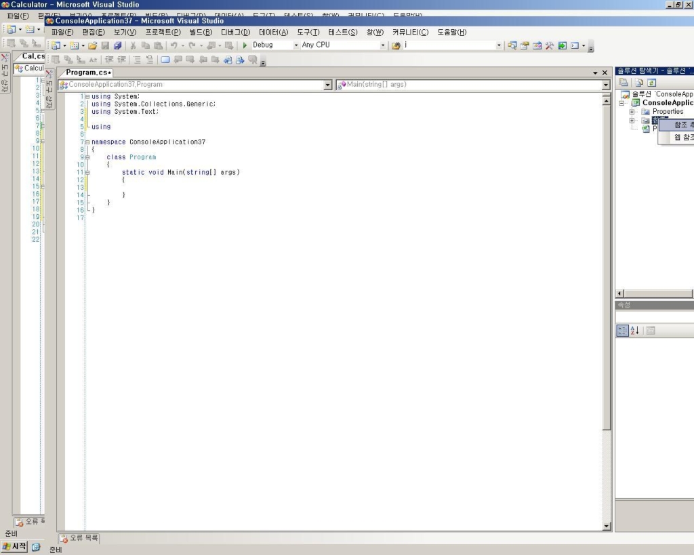Select the Properties tree item
694x555 pixels.
(668, 112)
